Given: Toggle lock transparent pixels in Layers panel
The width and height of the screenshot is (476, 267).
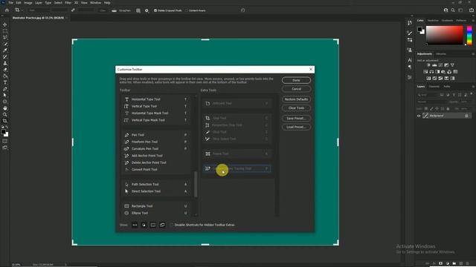Looking at the screenshot, I should tap(426, 109).
